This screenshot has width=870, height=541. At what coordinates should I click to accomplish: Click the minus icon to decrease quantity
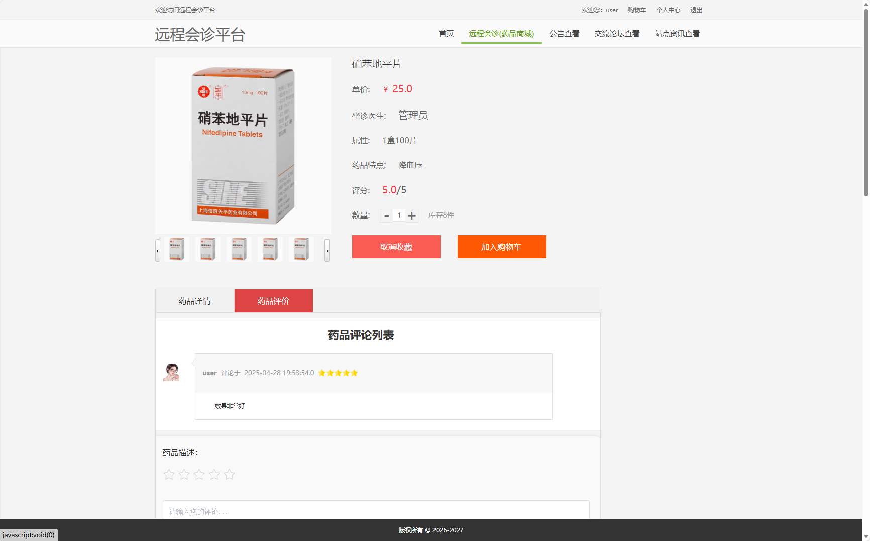[386, 215]
